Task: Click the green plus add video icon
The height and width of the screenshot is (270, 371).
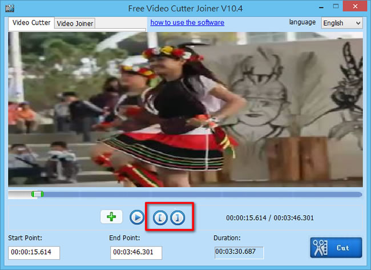Action: point(111,217)
